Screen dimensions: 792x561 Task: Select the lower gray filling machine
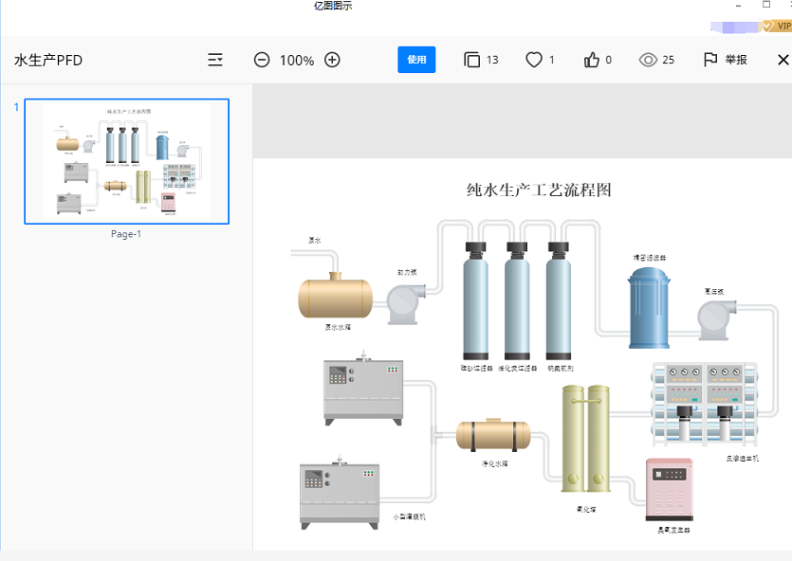(x=340, y=495)
